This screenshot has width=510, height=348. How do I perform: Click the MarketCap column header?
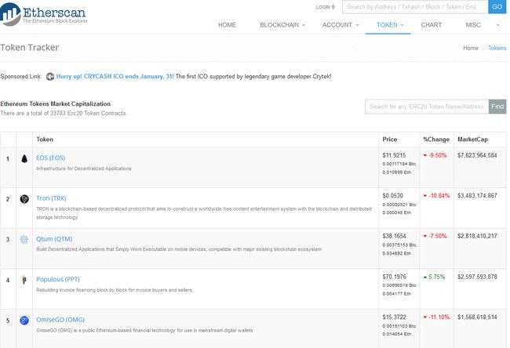point(472,140)
